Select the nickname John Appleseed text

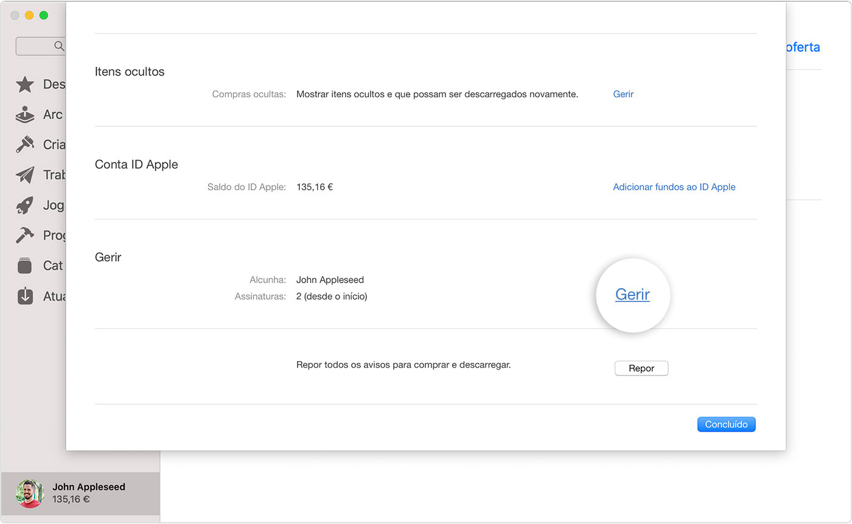tap(330, 280)
